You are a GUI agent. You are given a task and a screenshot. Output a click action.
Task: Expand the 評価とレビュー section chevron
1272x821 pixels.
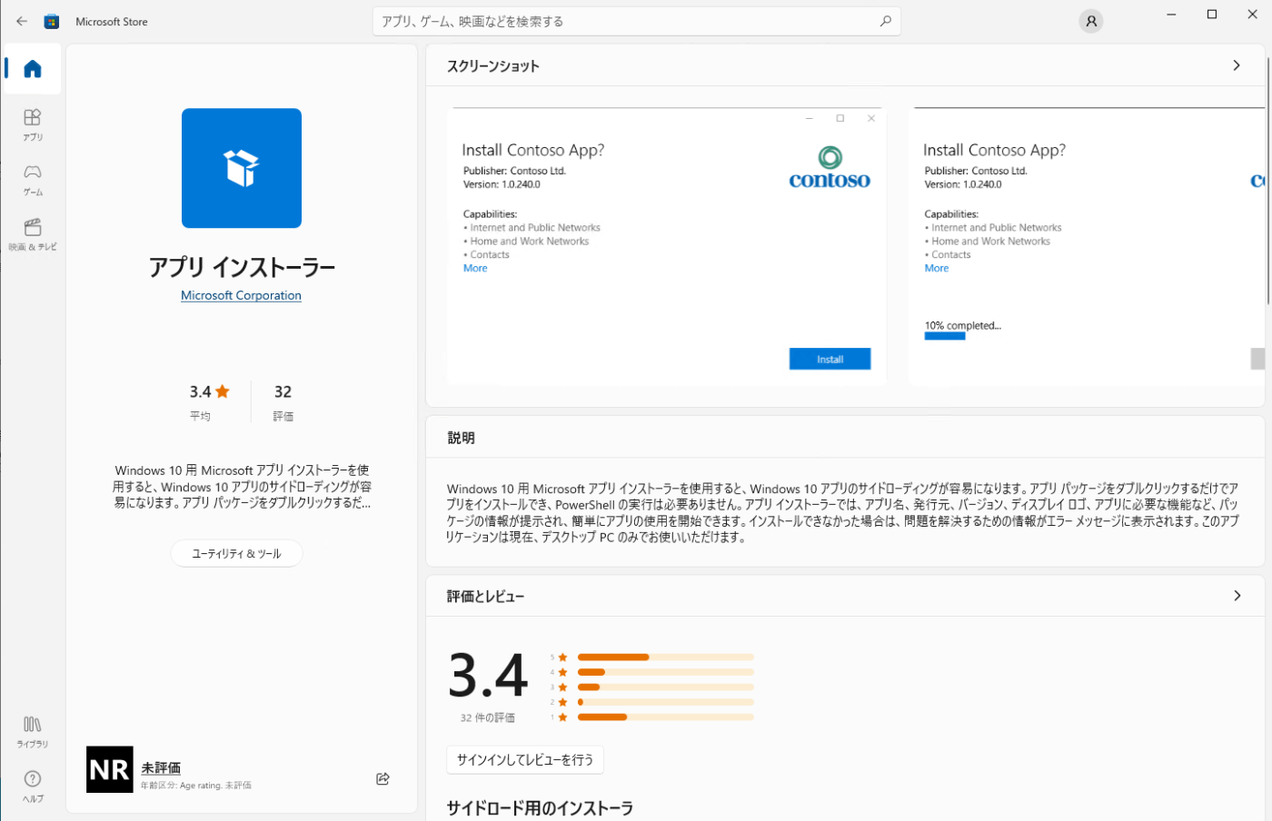coord(1237,596)
